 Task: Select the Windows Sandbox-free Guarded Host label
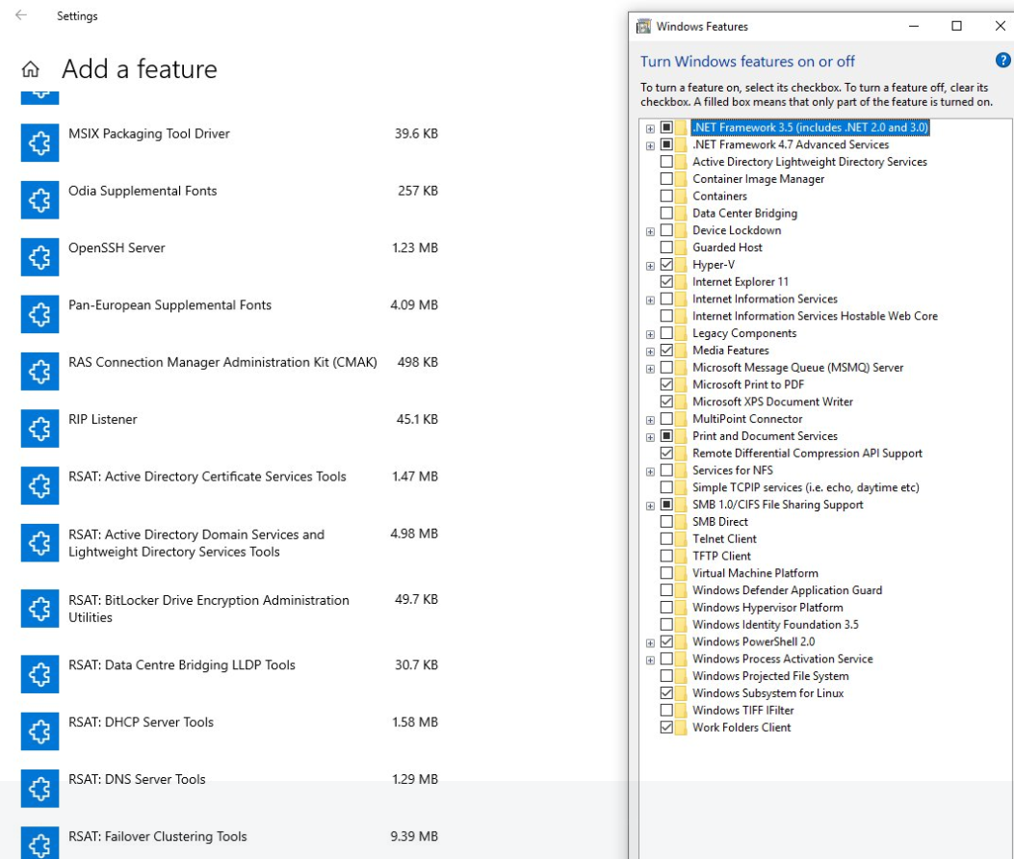[727, 247]
